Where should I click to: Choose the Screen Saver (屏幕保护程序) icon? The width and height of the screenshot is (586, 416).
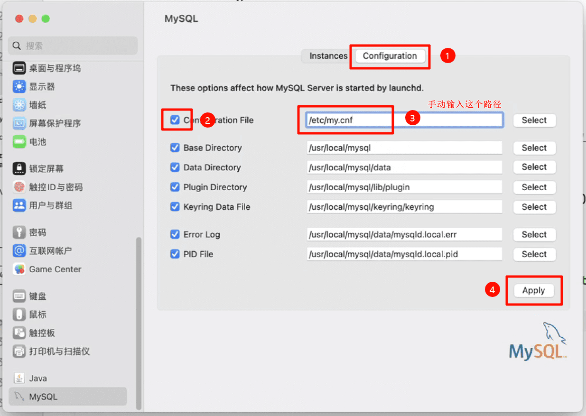pyautogui.click(x=19, y=123)
